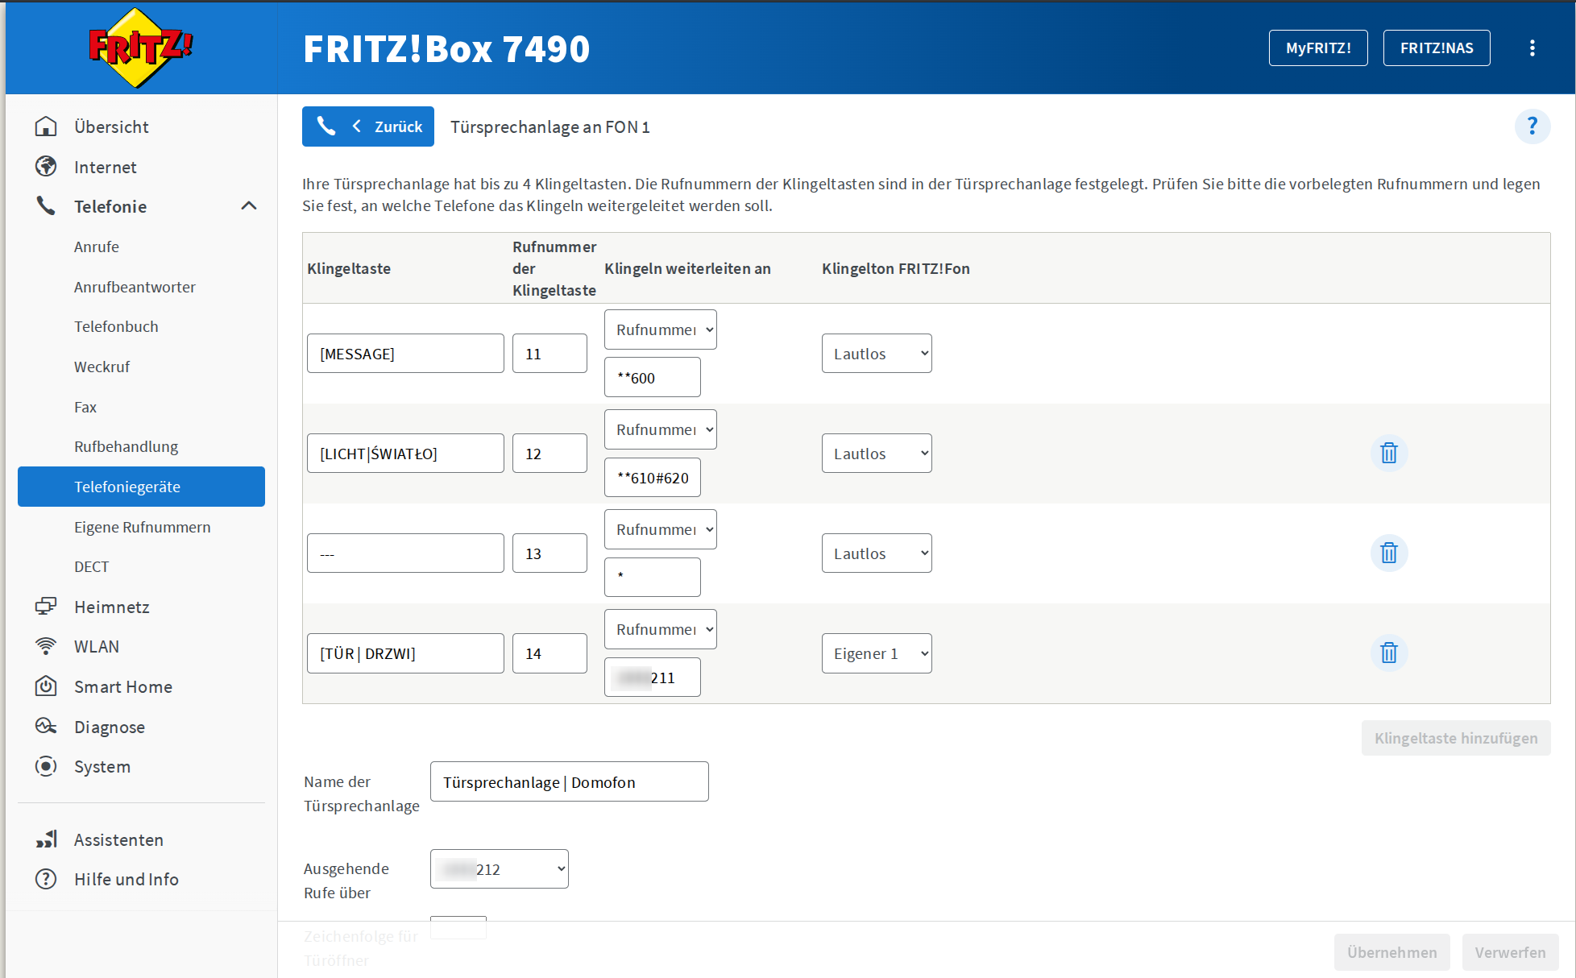This screenshot has width=1576, height=978.
Task: Click the Übernehmen button
Action: [1391, 952]
